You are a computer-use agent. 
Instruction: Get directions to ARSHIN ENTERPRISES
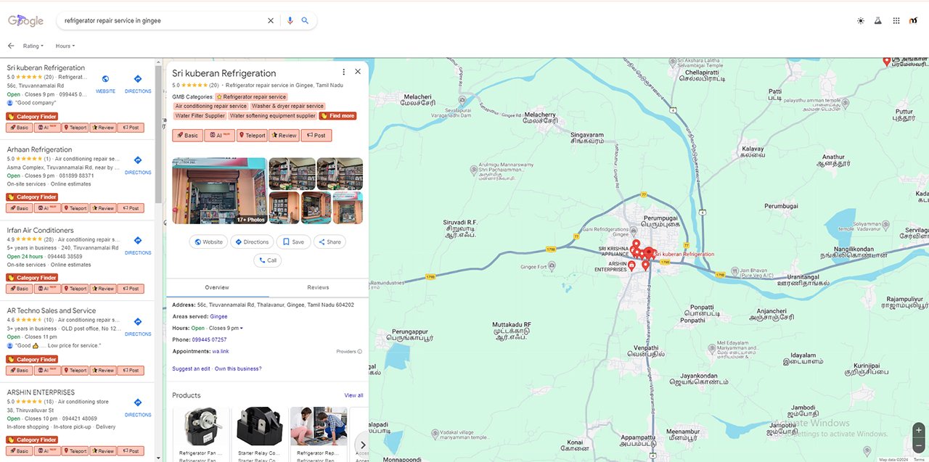[138, 407]
